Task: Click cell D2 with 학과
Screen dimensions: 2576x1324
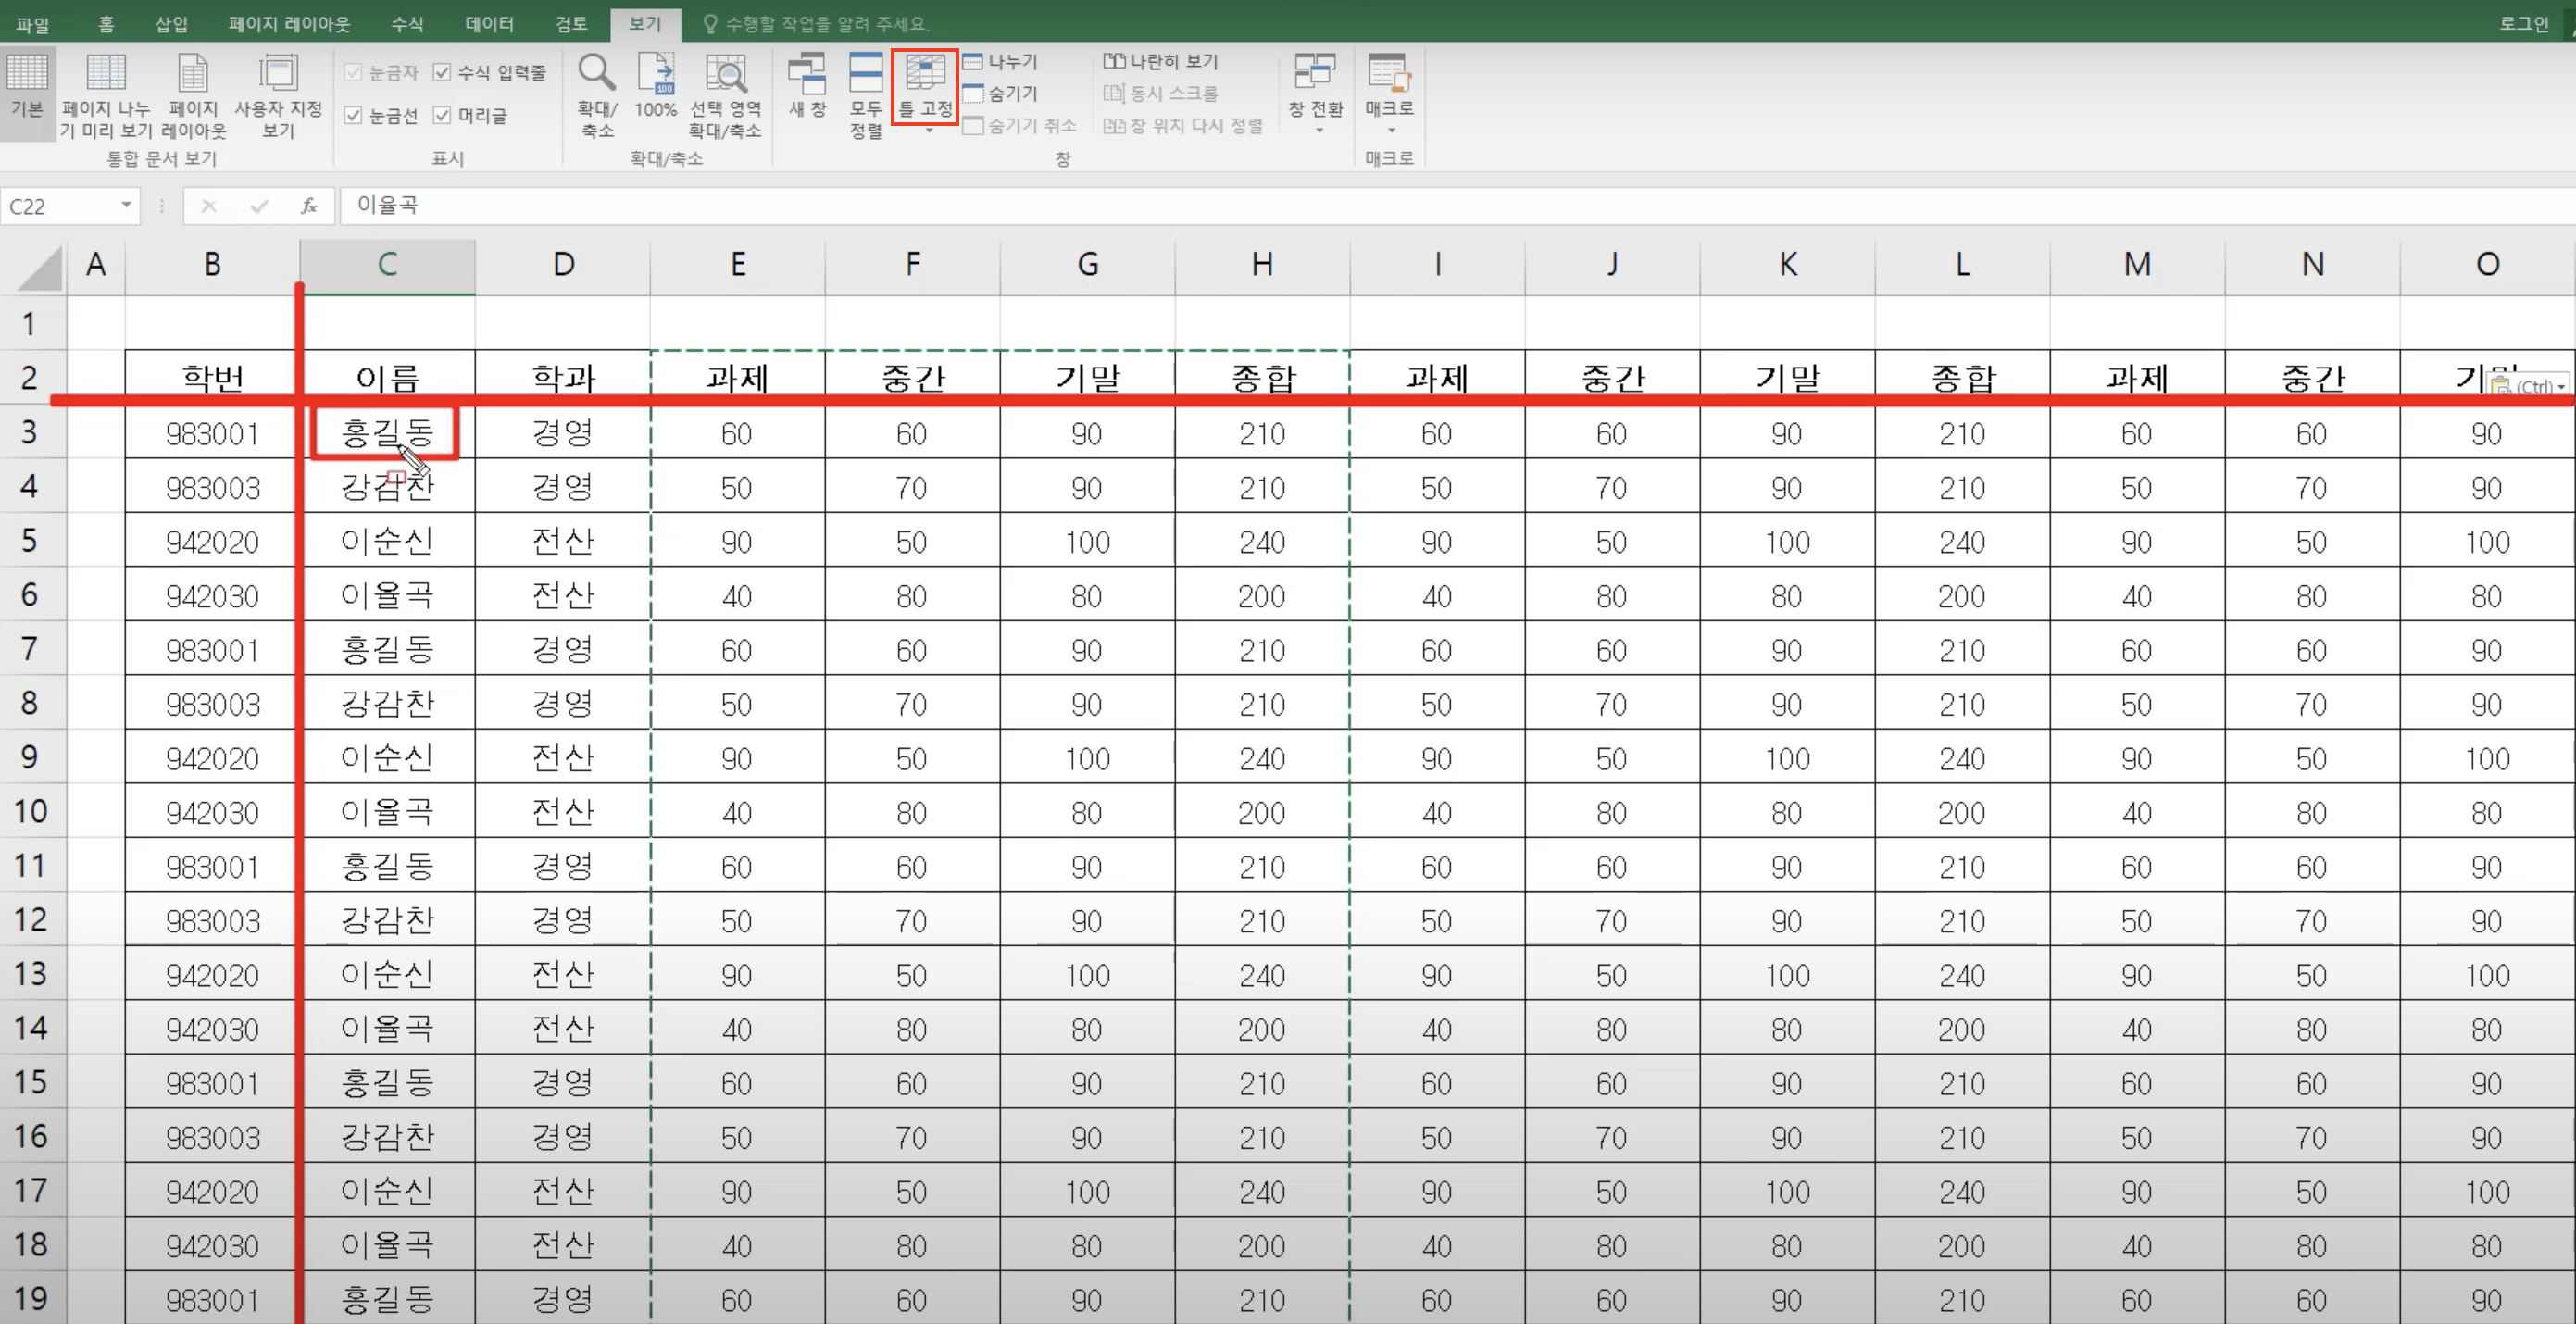Action: (x=563, y=377)
